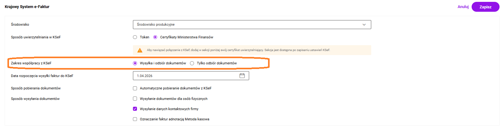Image resolution: width=502 pixels, height=129 pixels.
Task: Click the Sposób uwierzytelniania w KSeF label
Action: (x=36, y=37)
